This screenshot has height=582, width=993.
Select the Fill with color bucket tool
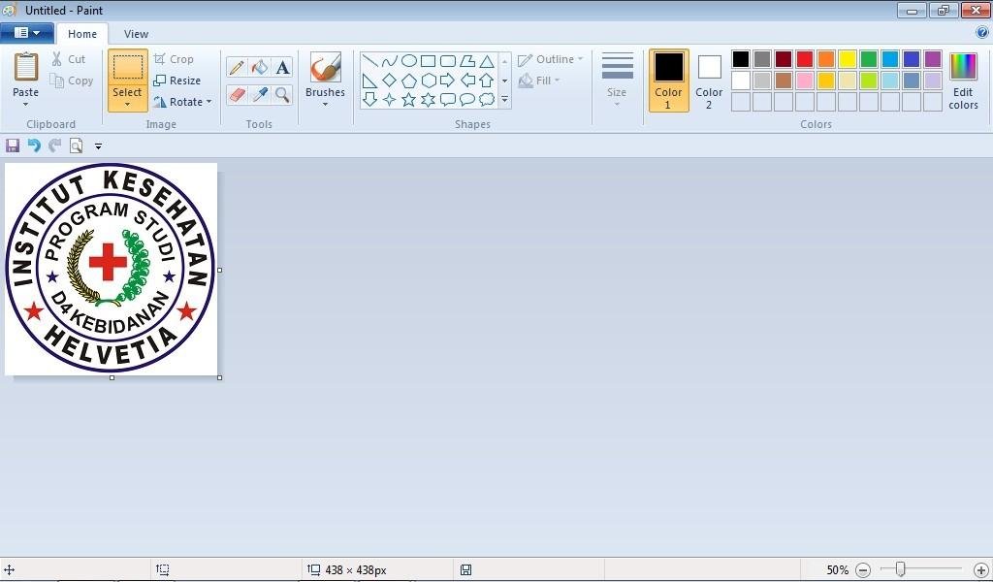click(x=260, y=67)
